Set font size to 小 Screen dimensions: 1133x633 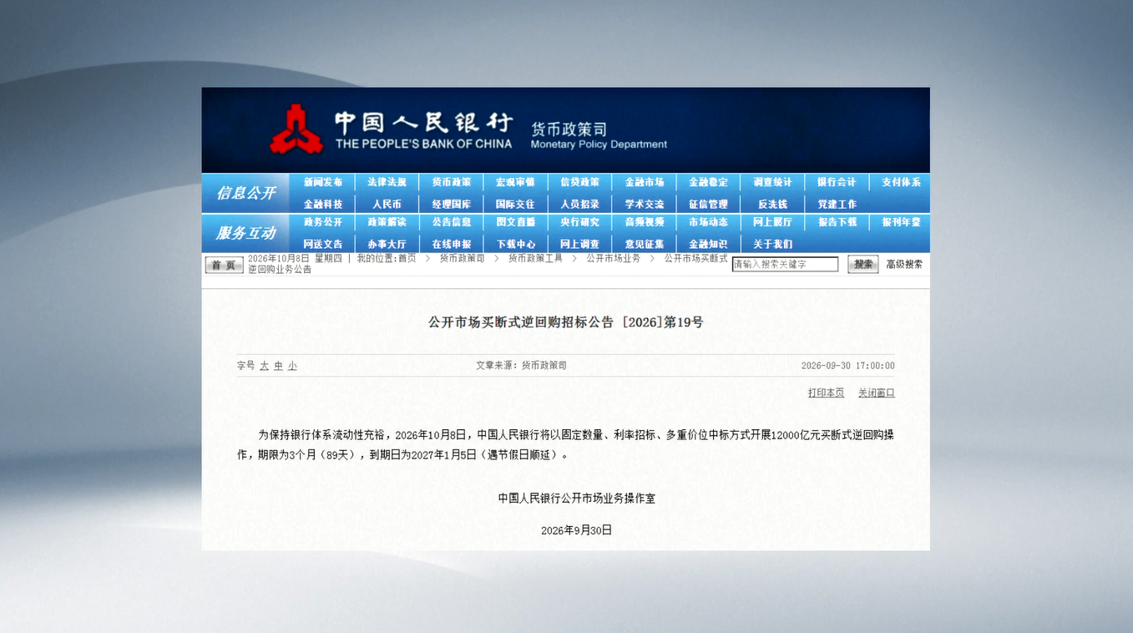coord(292,366)
